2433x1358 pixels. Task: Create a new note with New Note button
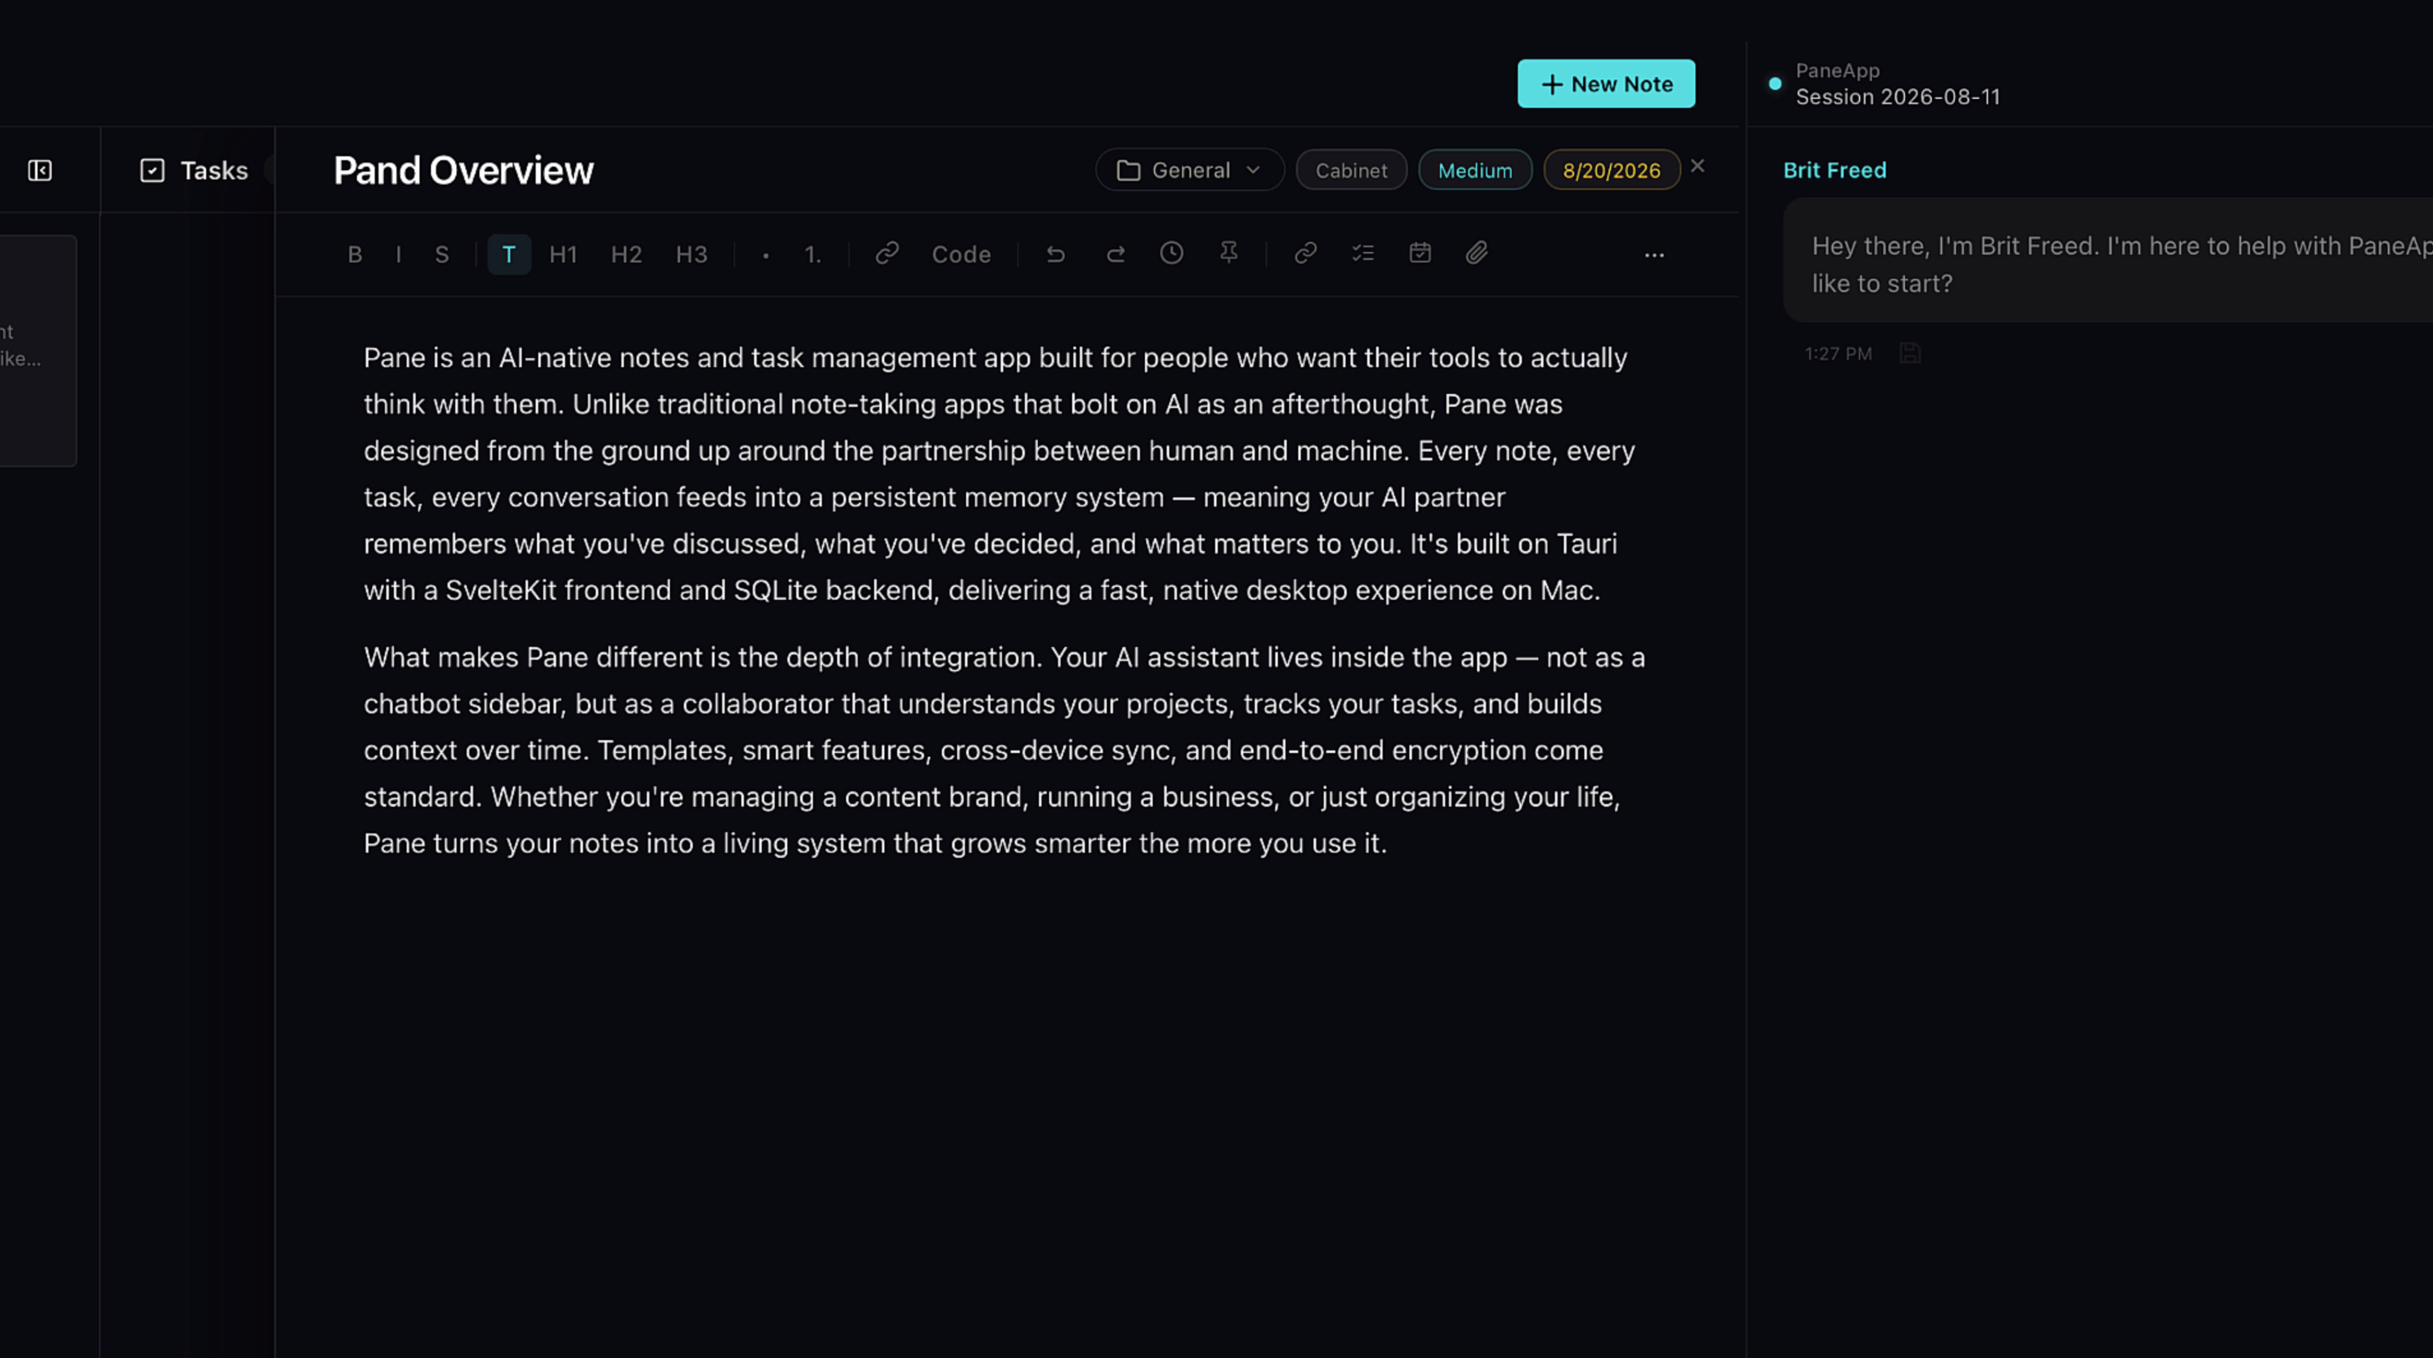(1606, 83)
